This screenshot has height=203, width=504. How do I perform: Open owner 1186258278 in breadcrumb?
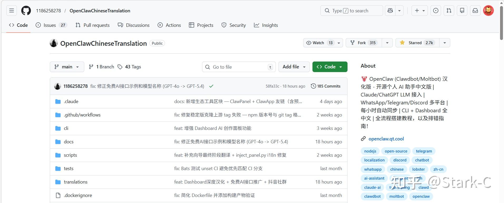(48, 11)
